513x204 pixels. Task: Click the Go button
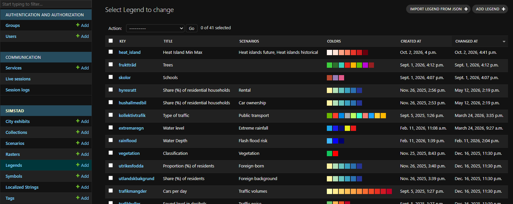point(191,28)
